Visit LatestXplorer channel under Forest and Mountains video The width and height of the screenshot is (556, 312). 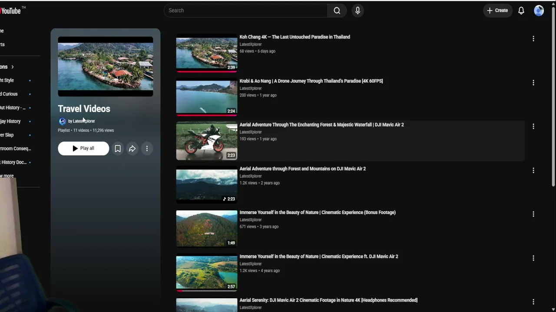(x=251, y=176)
